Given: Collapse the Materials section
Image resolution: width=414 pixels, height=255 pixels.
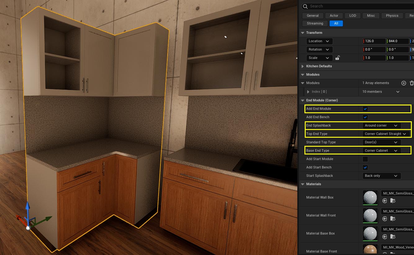Looking at the screenshot, I should pyautogui.click(x=303, y=184).
